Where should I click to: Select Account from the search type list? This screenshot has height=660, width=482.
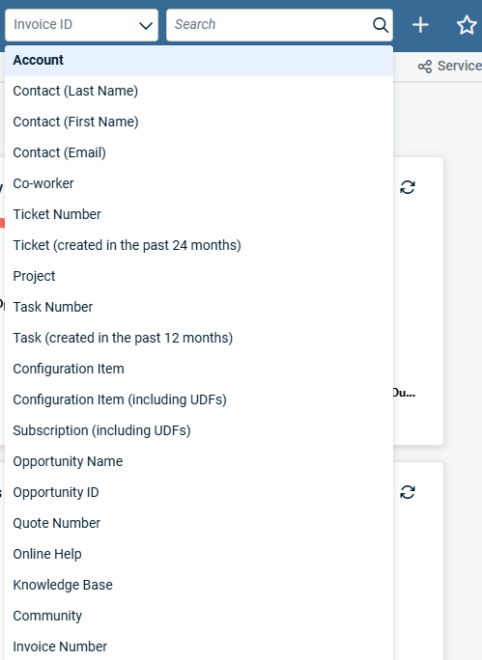[199, 60]
